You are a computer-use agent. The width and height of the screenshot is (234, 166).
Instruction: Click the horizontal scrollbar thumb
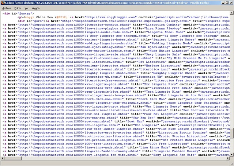[x=13, y=158]
